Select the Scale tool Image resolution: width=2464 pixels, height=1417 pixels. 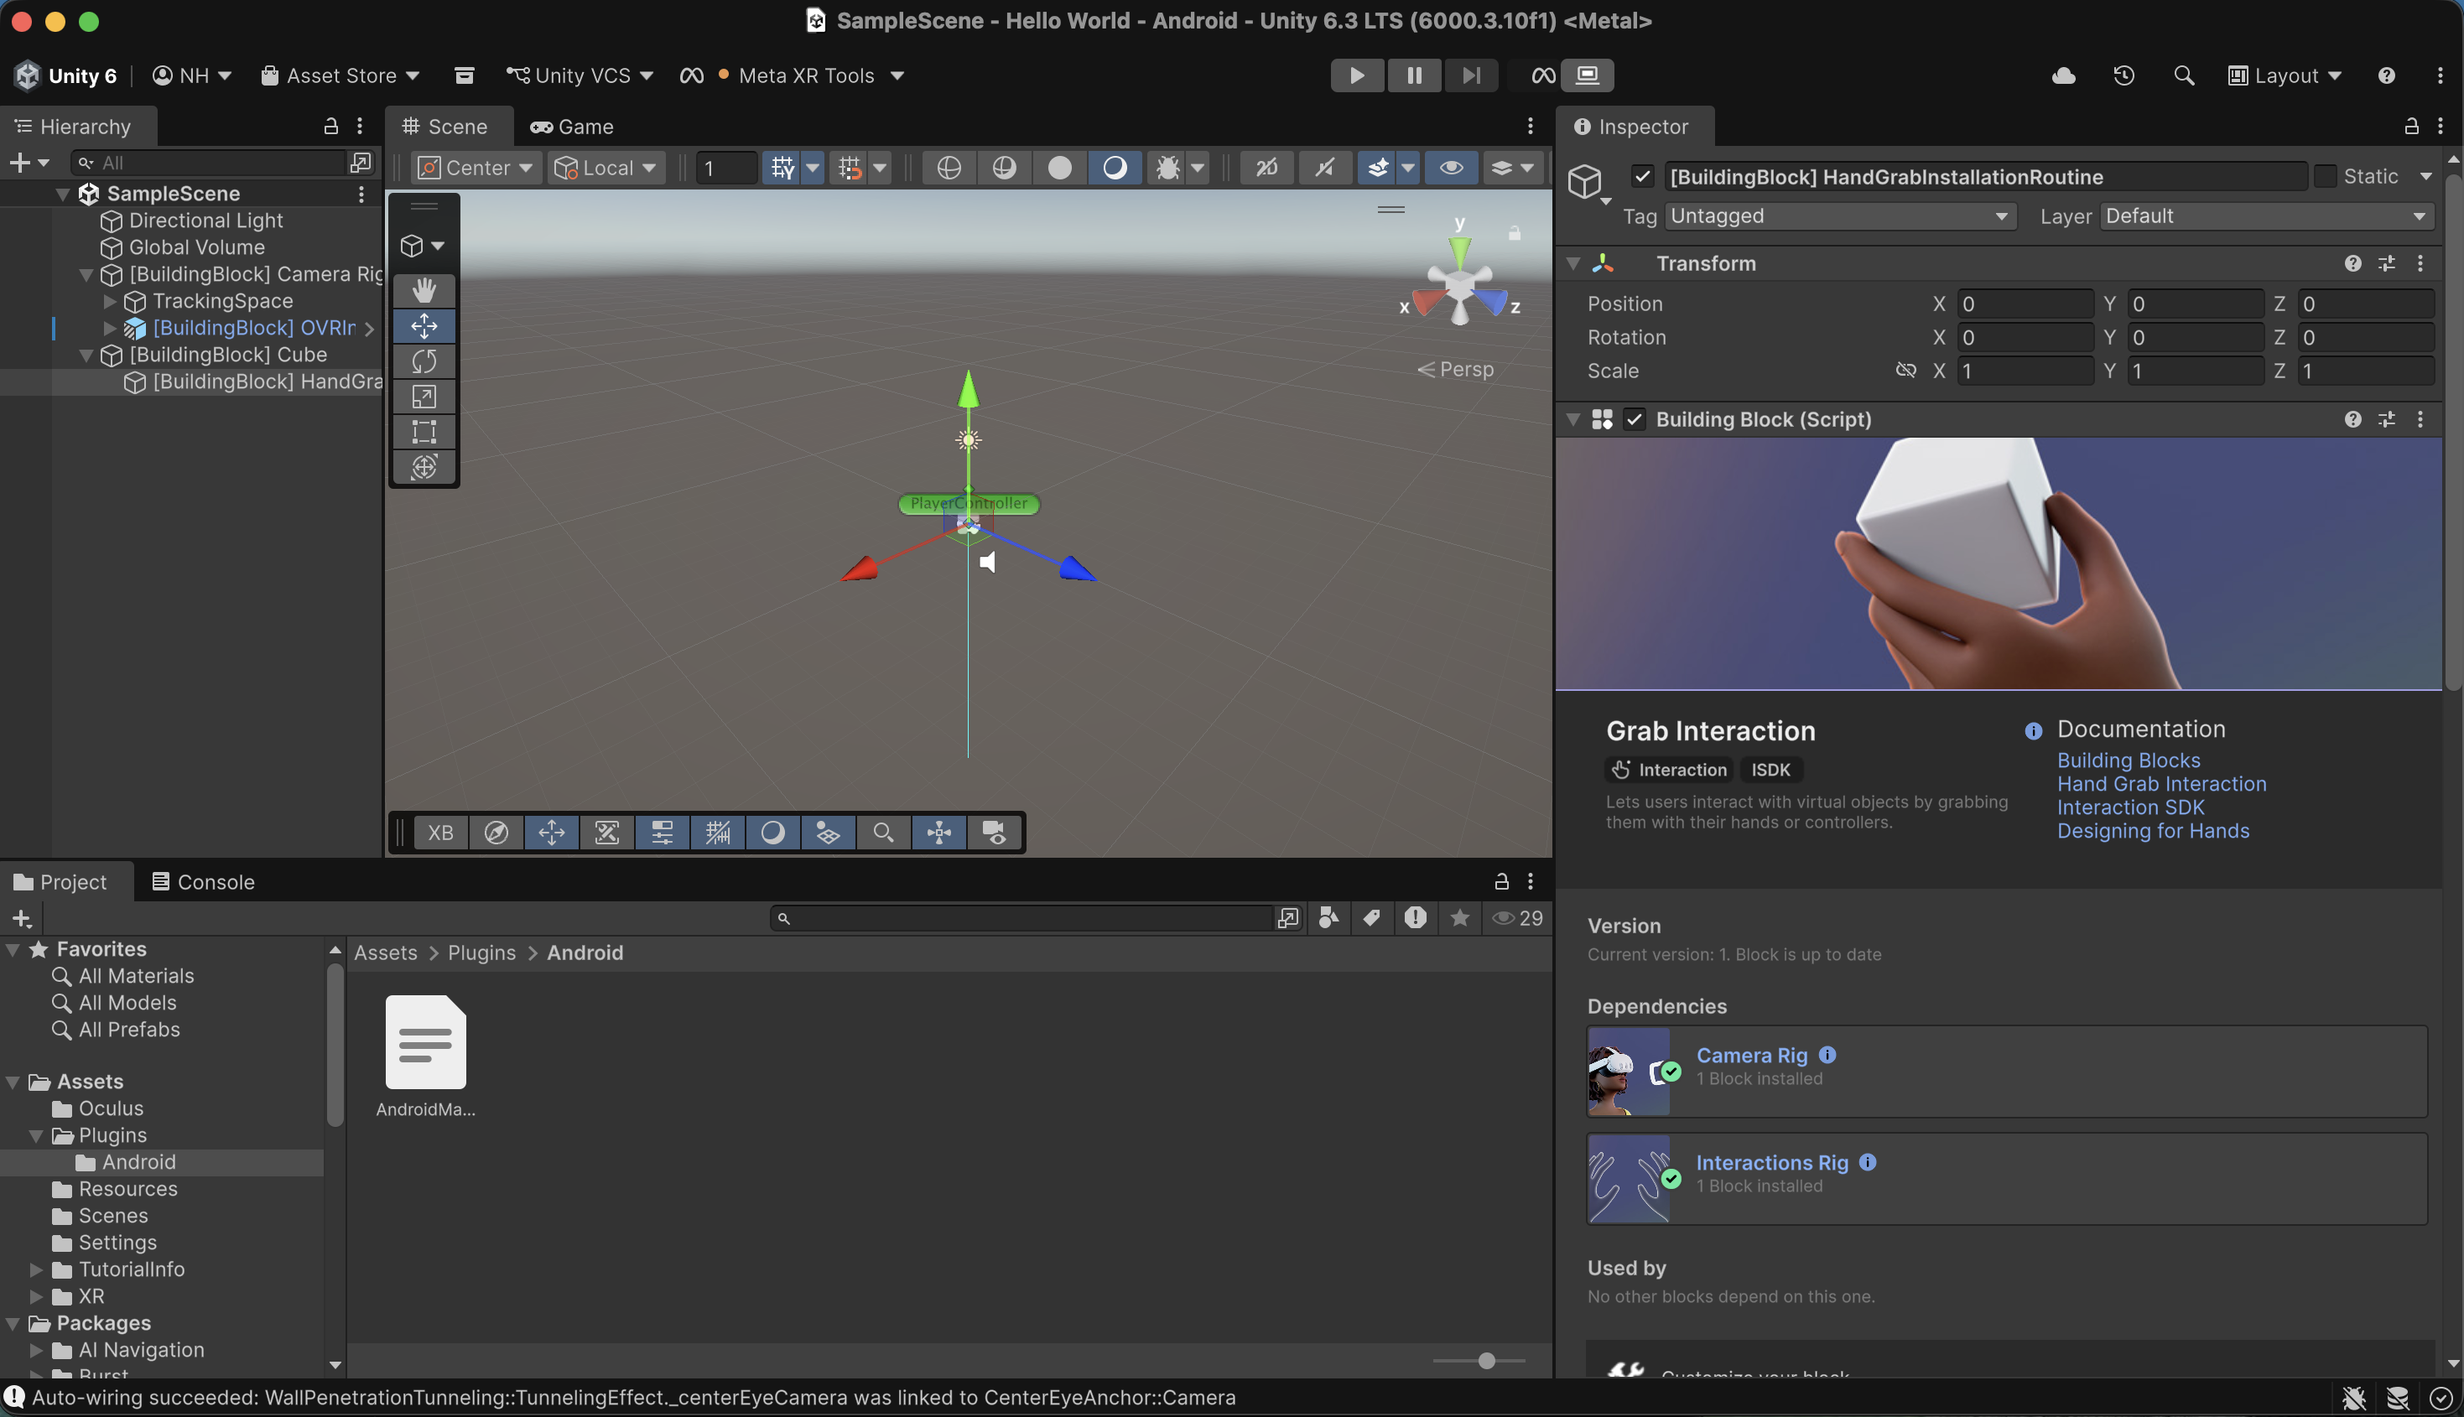point(424,396)
